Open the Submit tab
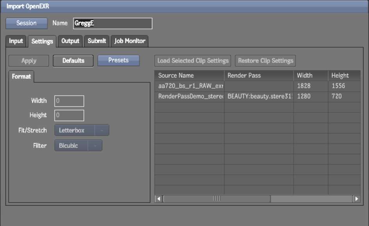The height and width of the screenshot is (226, 369). click(96, 41)
